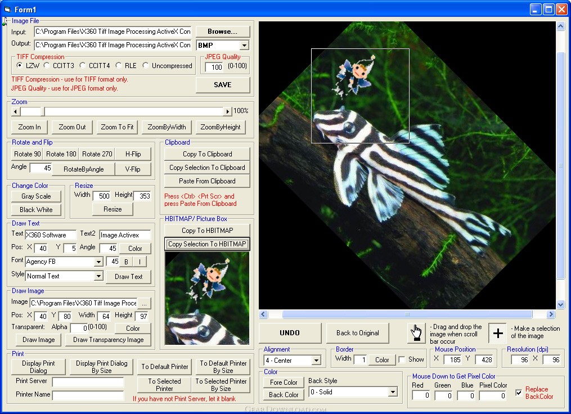Enable the border Show checkbox
571x414 pixels.
tap(402, 359)
